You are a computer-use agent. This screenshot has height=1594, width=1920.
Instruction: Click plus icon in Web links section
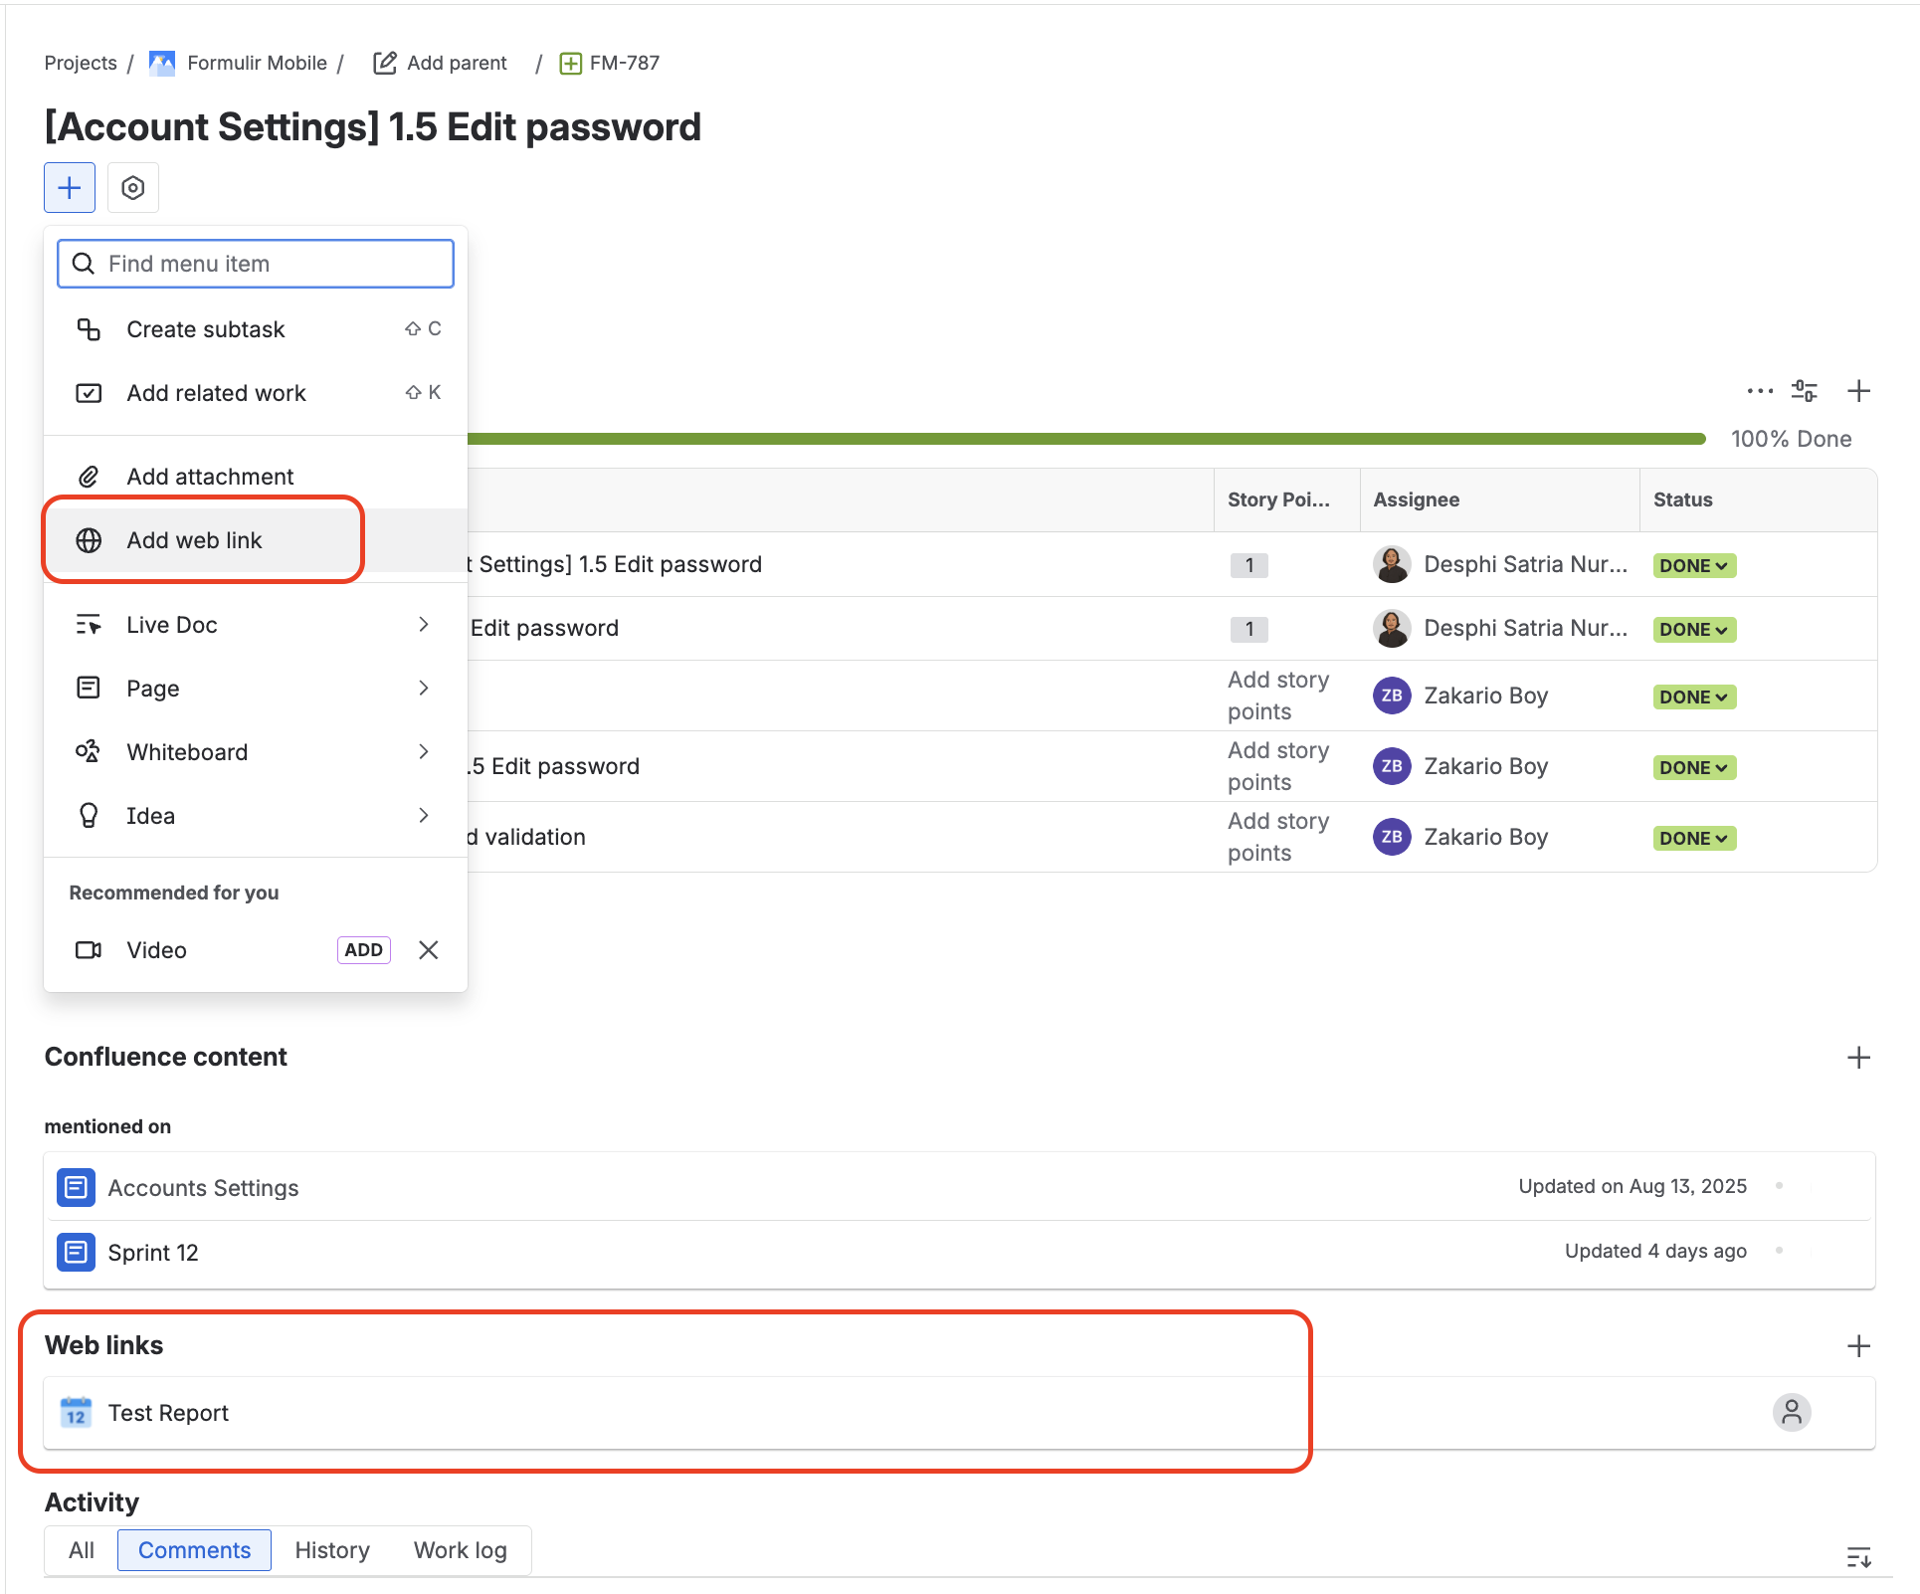[1857, 1345]
